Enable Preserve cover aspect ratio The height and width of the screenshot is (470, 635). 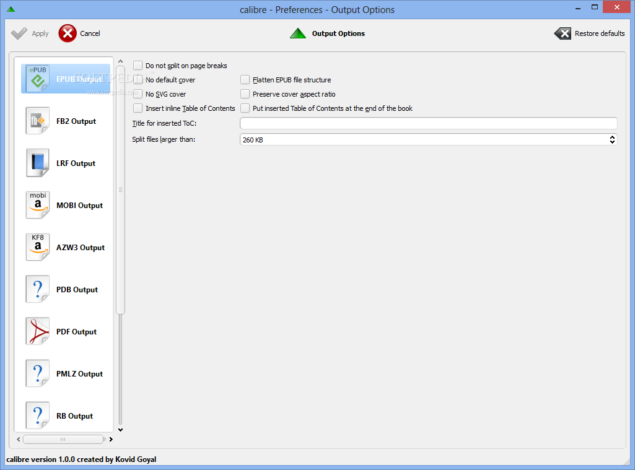245,94
